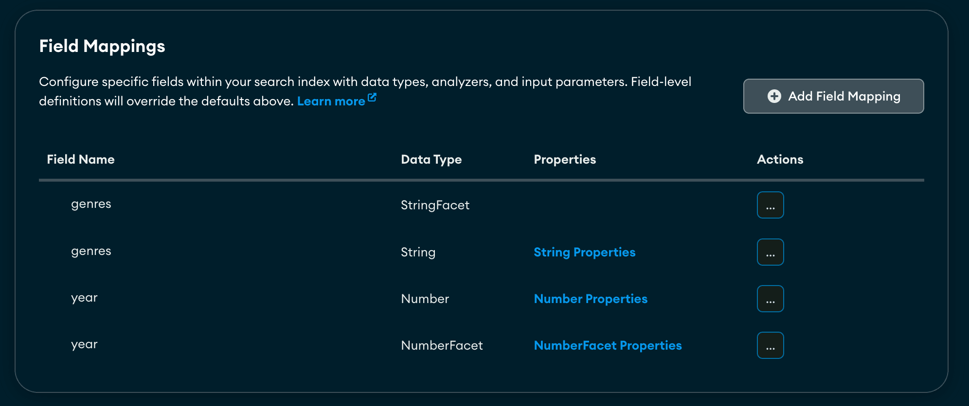Click the Field Name column header

click(x=81, y=159)
